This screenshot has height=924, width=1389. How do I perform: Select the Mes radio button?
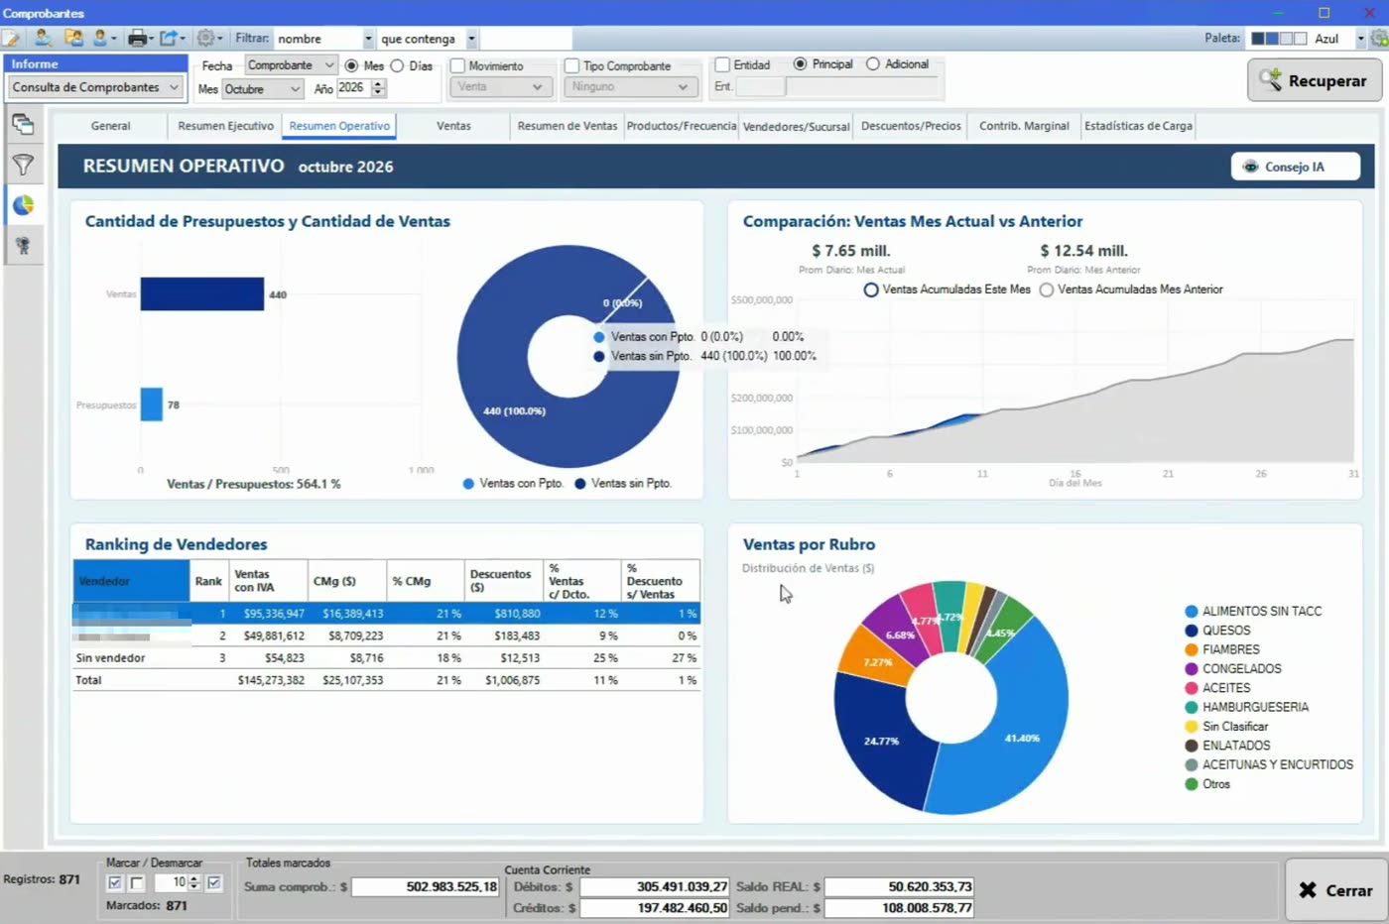tap(351, 65)
